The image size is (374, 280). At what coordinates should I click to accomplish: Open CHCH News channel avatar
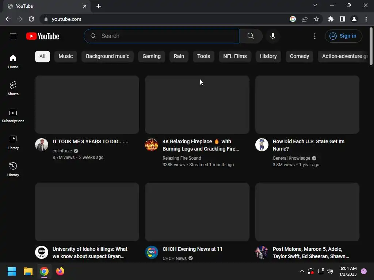click(152, 252)
